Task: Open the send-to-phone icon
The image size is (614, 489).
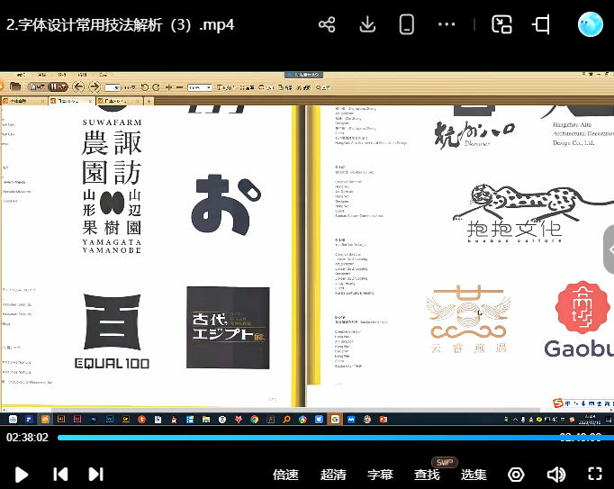Action: point(406,24)
